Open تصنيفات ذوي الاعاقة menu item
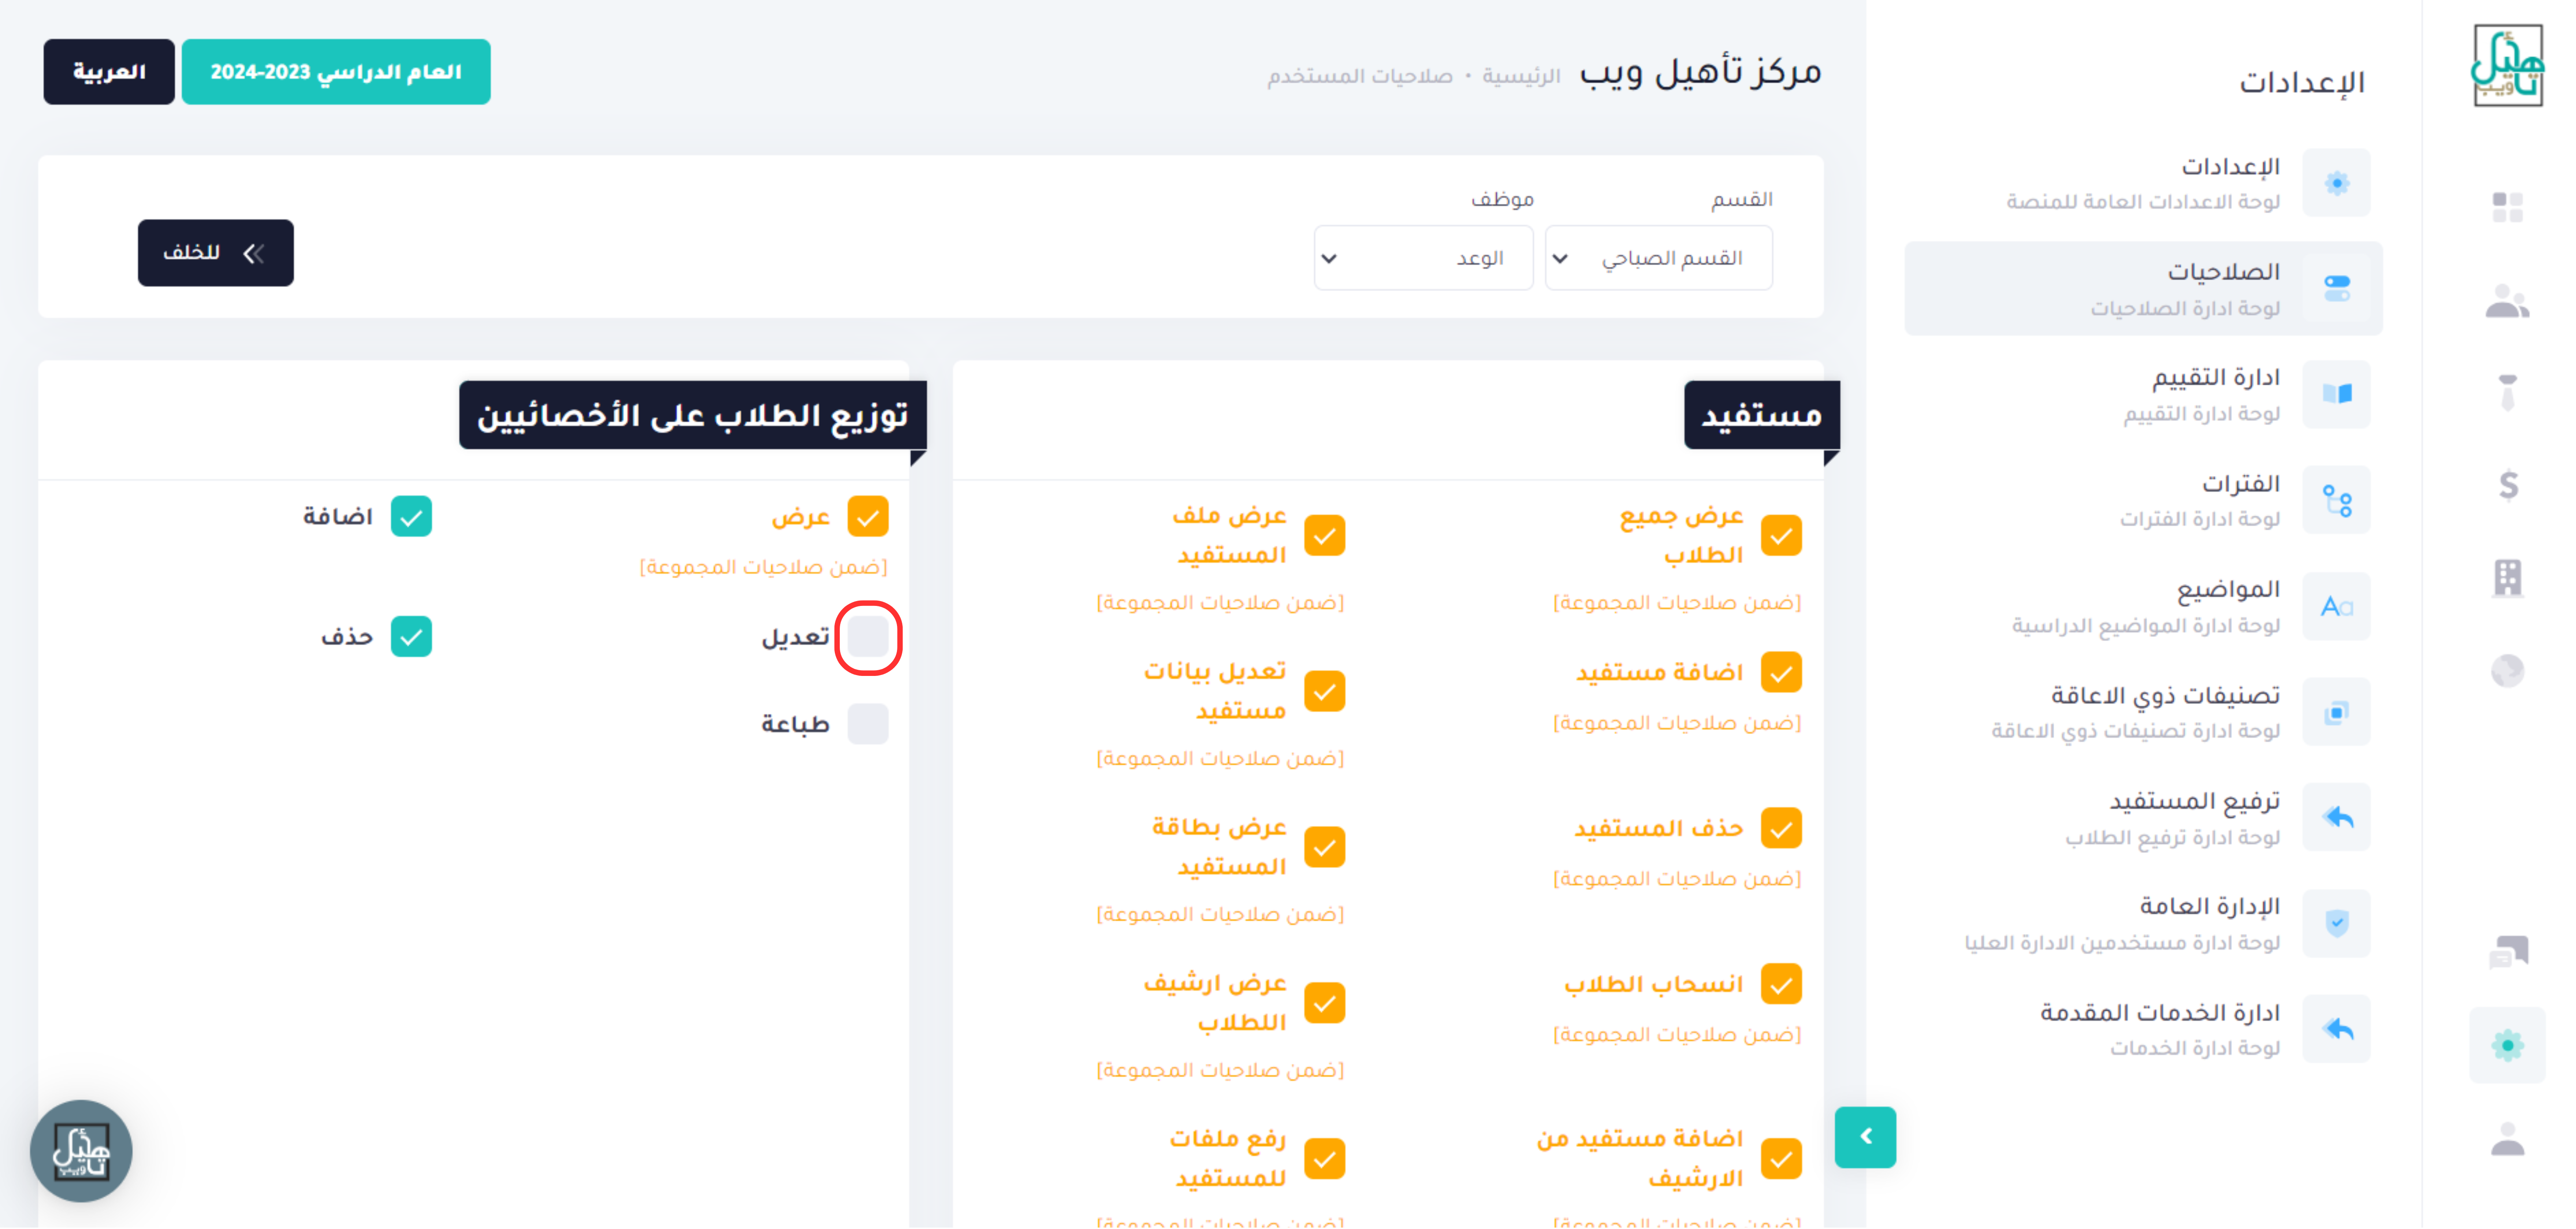This screenshot has width=2576, height=1229. click(x=2143, y=712)
